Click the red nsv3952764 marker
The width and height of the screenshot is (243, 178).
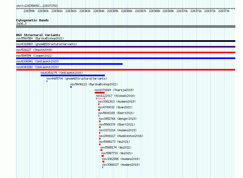point(100,121)
